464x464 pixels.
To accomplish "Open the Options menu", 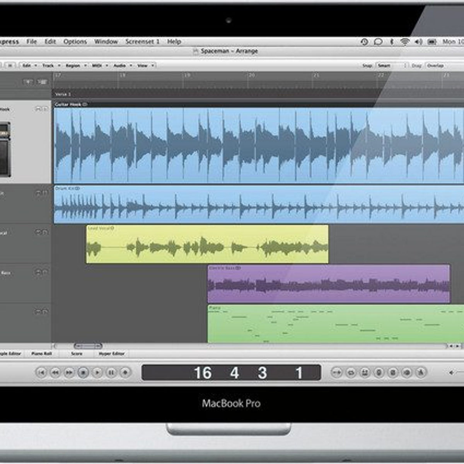I will (x=75, y=42).
